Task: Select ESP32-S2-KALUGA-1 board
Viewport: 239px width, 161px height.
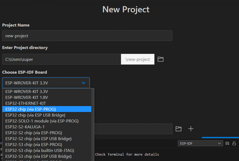Action: coord(47,127)
